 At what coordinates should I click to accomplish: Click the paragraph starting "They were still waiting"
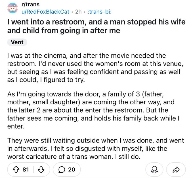(91, 148)
